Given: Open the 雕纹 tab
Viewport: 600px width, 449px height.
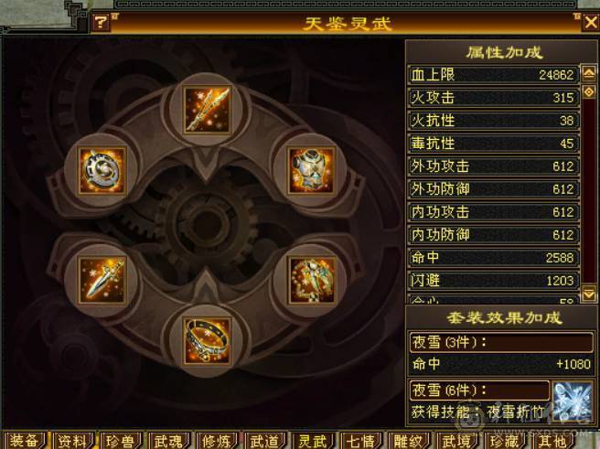Looking at the screenshot, I should [x=409, y=441].
